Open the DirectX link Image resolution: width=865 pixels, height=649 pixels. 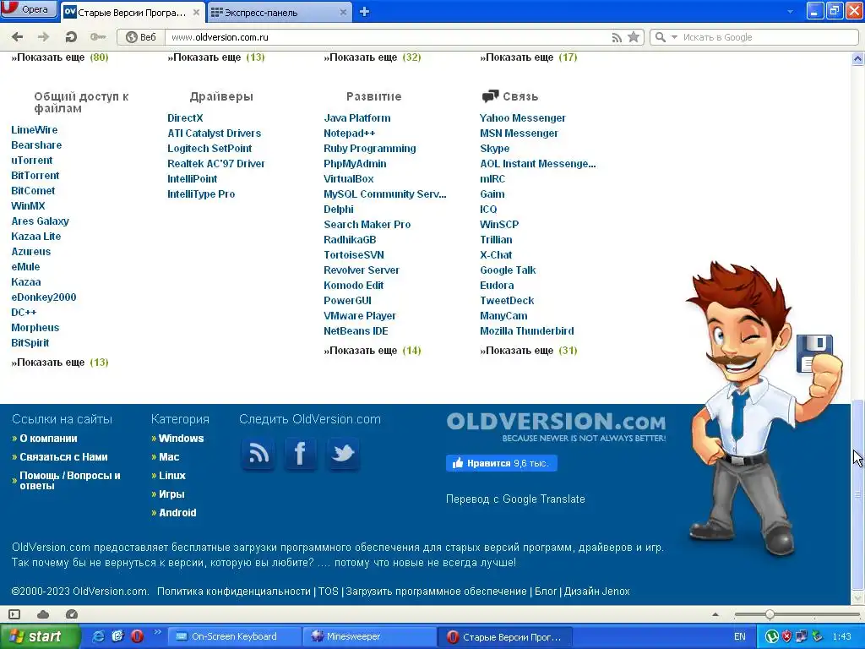[x=185, y=118]
